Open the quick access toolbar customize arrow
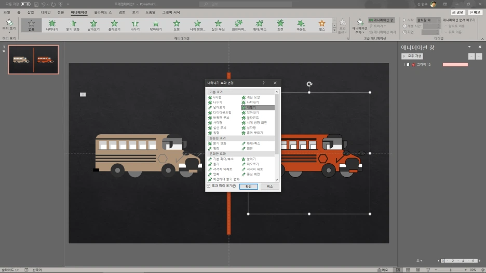 pos(68,4)
